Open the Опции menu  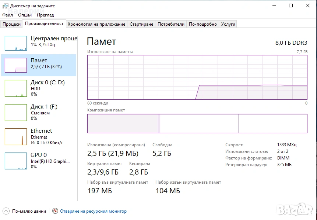coord(25,15)
